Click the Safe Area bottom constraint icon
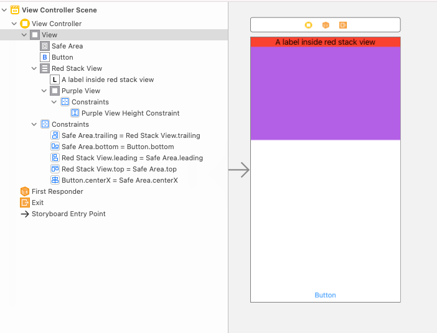 [x=55, y=147]
